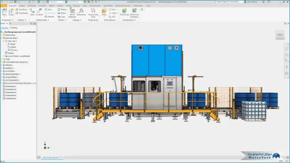290x163 pixels.
Task: Open the File menu tab
Action: (3, 6)
